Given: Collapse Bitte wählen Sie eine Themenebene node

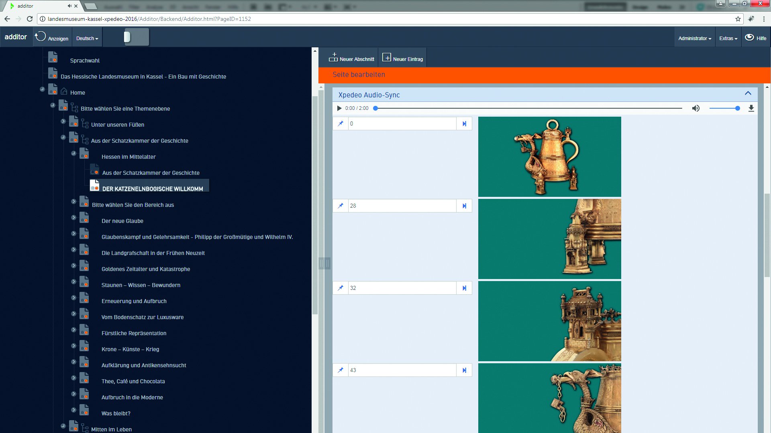Looking at the screenshot, I should pyautogui.click(x=53, y=105).
